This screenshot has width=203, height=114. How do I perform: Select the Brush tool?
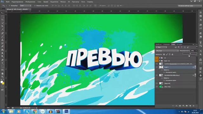click(x=2, y=36)
